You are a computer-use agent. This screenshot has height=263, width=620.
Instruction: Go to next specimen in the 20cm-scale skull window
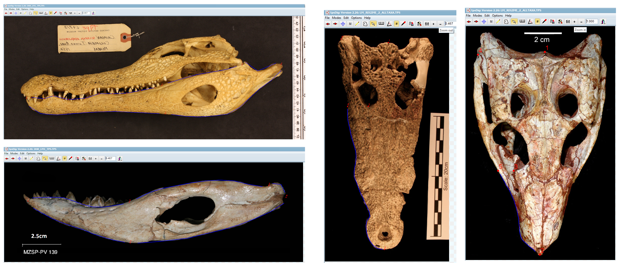click(x=335, y=24)
